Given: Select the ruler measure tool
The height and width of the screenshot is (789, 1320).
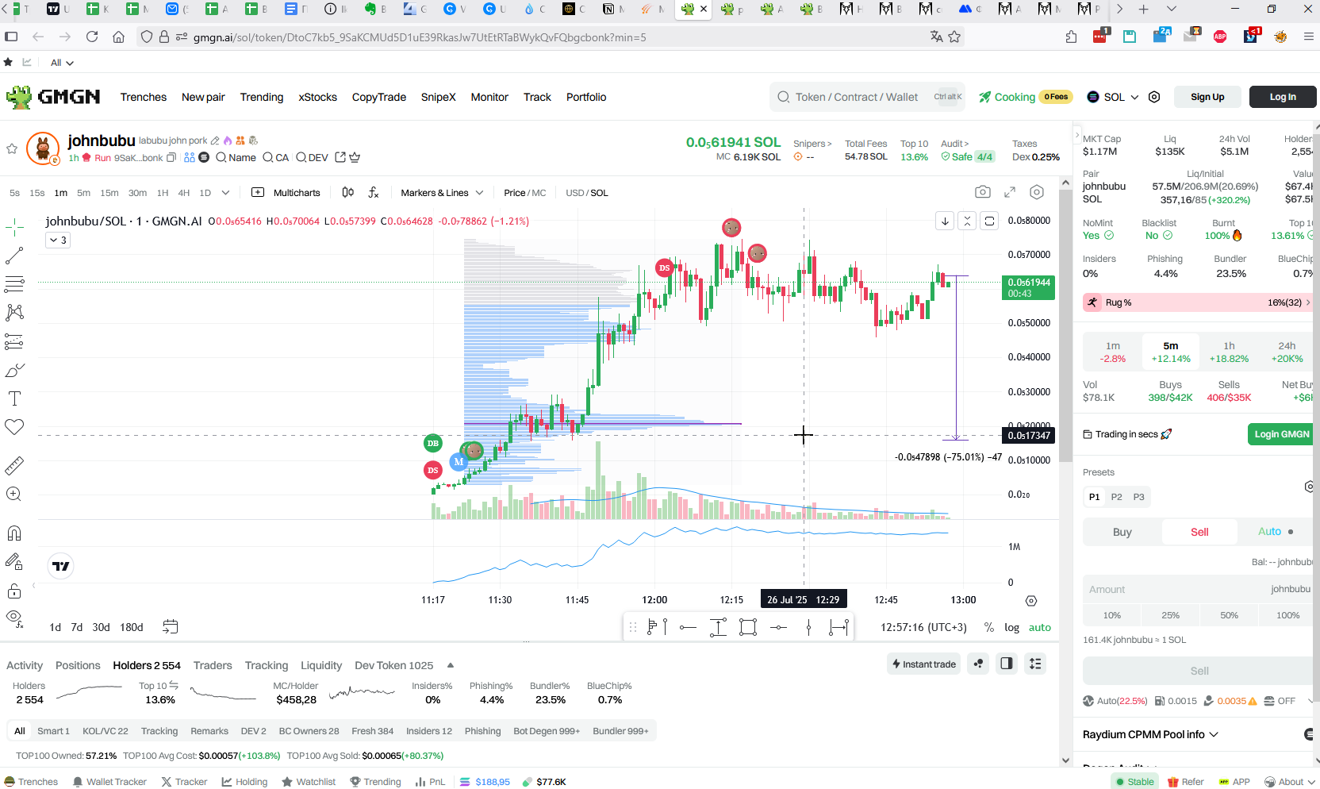Looking at the screenshot, I should [x=14, y=465].
